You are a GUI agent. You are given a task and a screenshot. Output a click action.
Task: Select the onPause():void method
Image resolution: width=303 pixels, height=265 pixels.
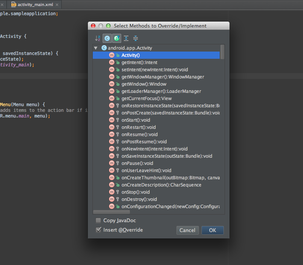tap(136, 163)
